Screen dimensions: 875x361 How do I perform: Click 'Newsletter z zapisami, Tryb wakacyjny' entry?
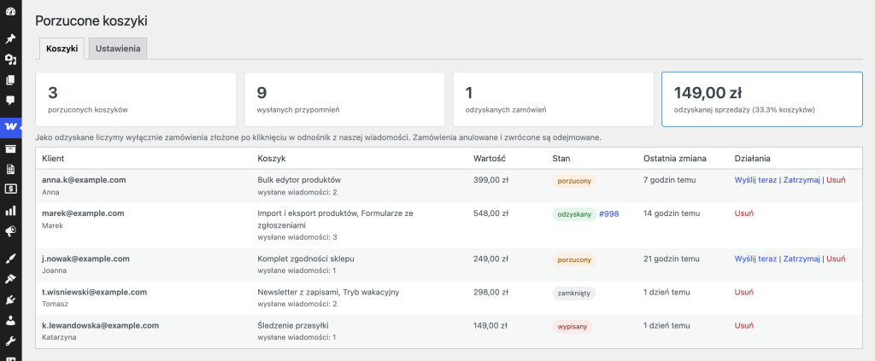pyautogui.click(x=329, y=292)
